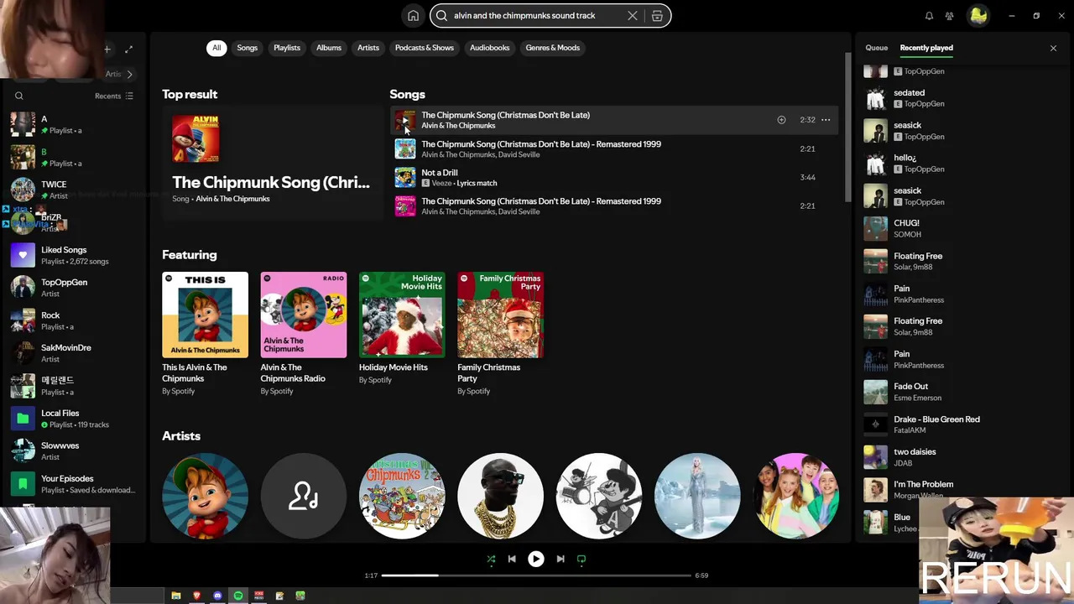
Task: Open notifications bell icon
Action: pyautogui.click(x=929, y=15)
